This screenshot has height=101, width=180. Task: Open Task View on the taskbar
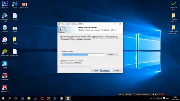[x=16, y=98]
